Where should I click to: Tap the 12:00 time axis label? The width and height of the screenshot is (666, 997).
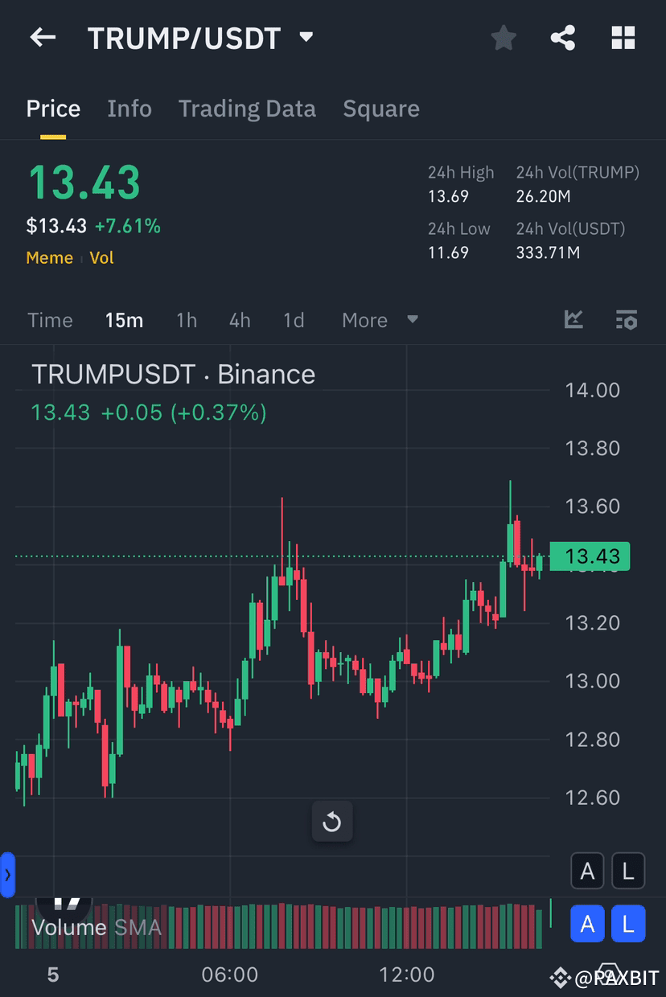coord(407,974)
